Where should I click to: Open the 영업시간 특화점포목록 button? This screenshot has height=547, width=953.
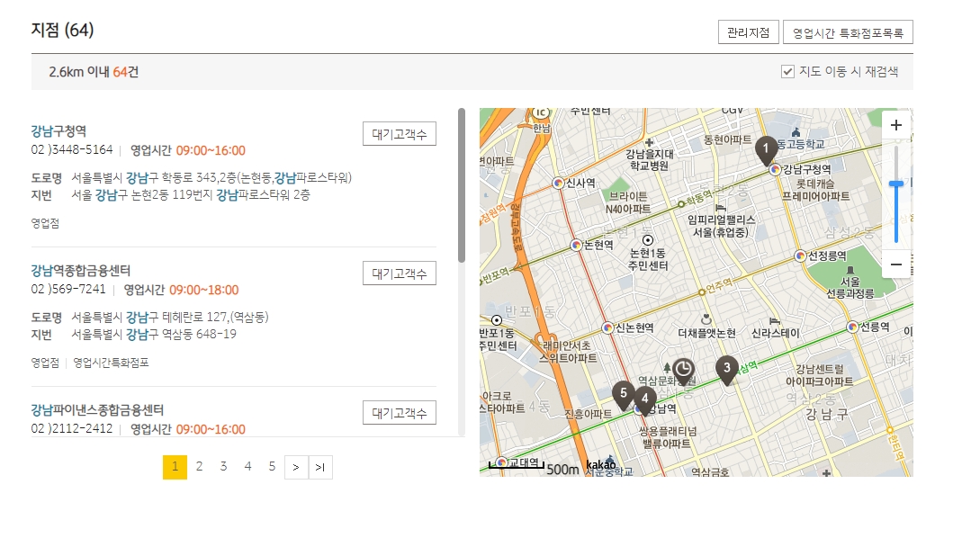click(x=848, y=31)
